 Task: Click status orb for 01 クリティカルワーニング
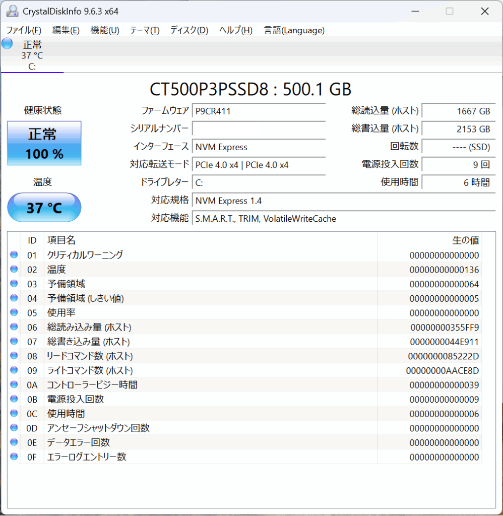click(x=14, y=254)
